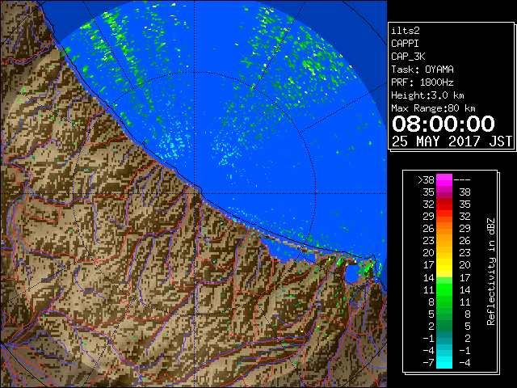This screenshot has width=517, height=388.
Task: Pick the orange 26 to 29 legend swatch
Action: click(x=444, y=229)
